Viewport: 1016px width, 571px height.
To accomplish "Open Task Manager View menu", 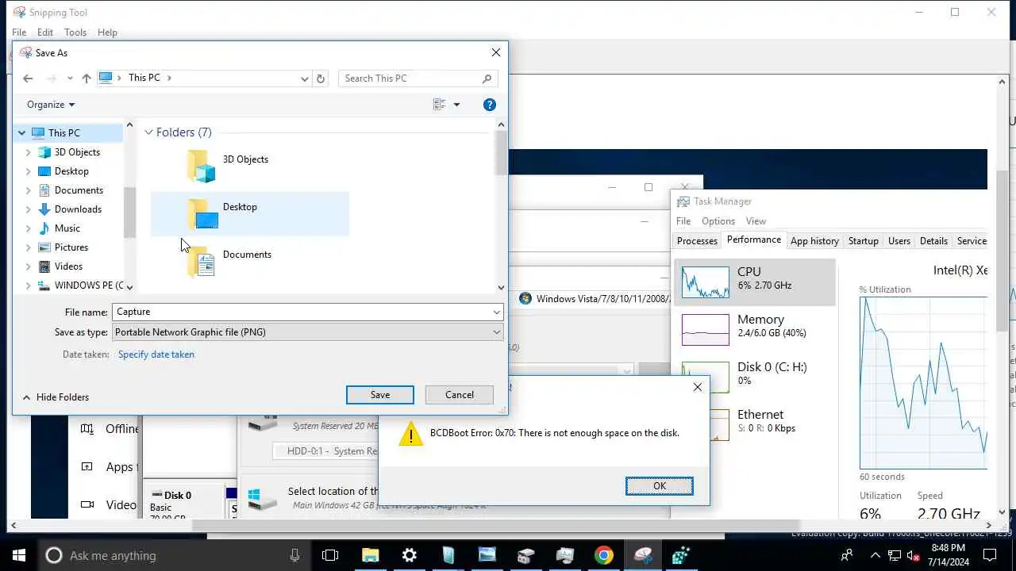I will [x=756, y=221].
